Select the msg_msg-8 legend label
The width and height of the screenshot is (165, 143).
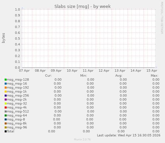tap(16, 119)
